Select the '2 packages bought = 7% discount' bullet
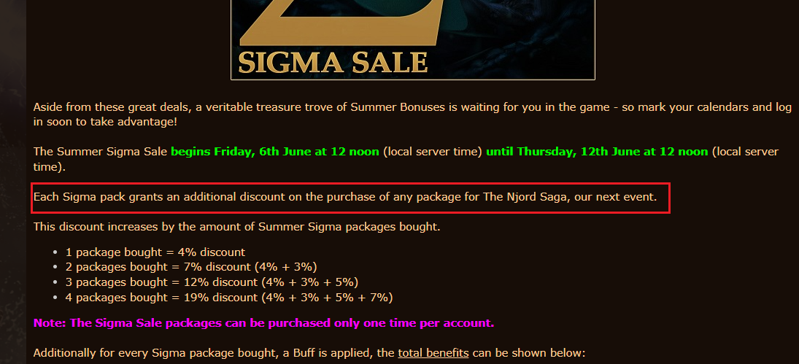Screen dimensions: 799x364 coord(191,266)
